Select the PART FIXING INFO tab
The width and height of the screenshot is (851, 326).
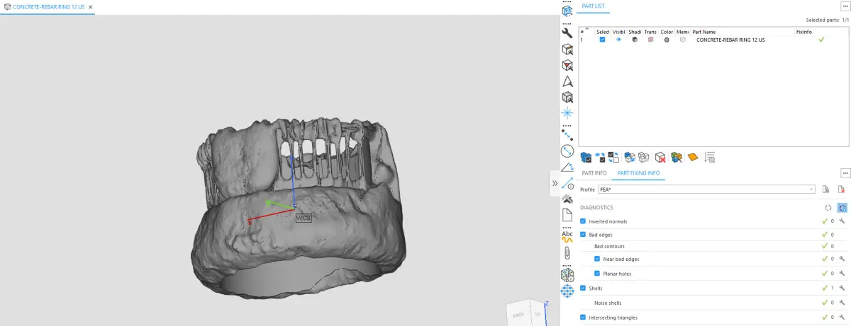pos(638,173)
